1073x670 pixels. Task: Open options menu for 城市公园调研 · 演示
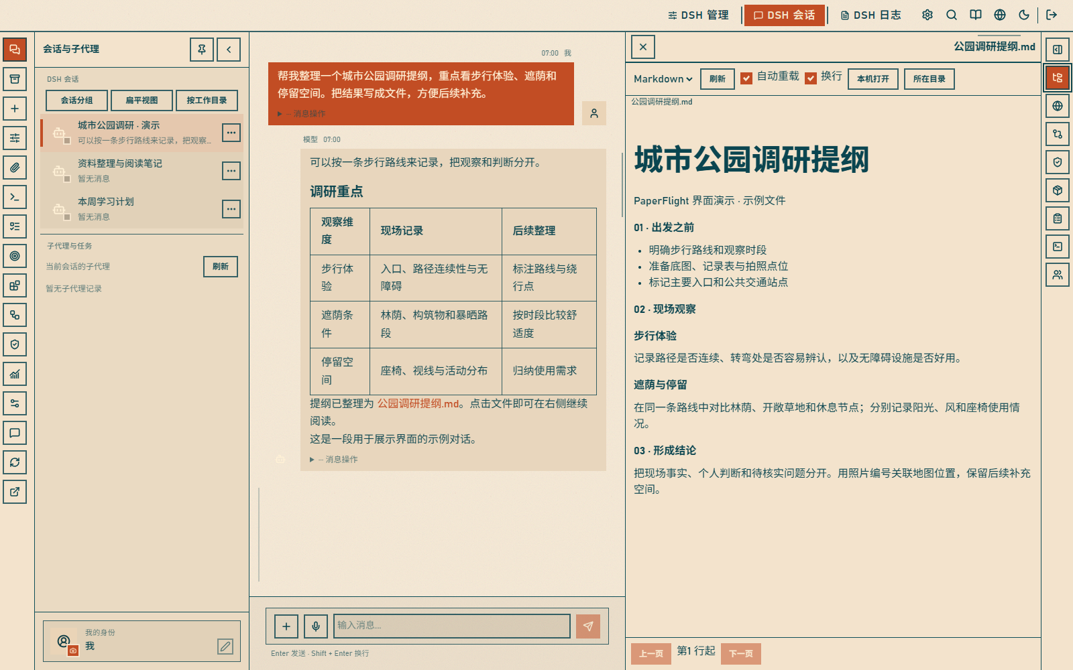coord(231,133)
